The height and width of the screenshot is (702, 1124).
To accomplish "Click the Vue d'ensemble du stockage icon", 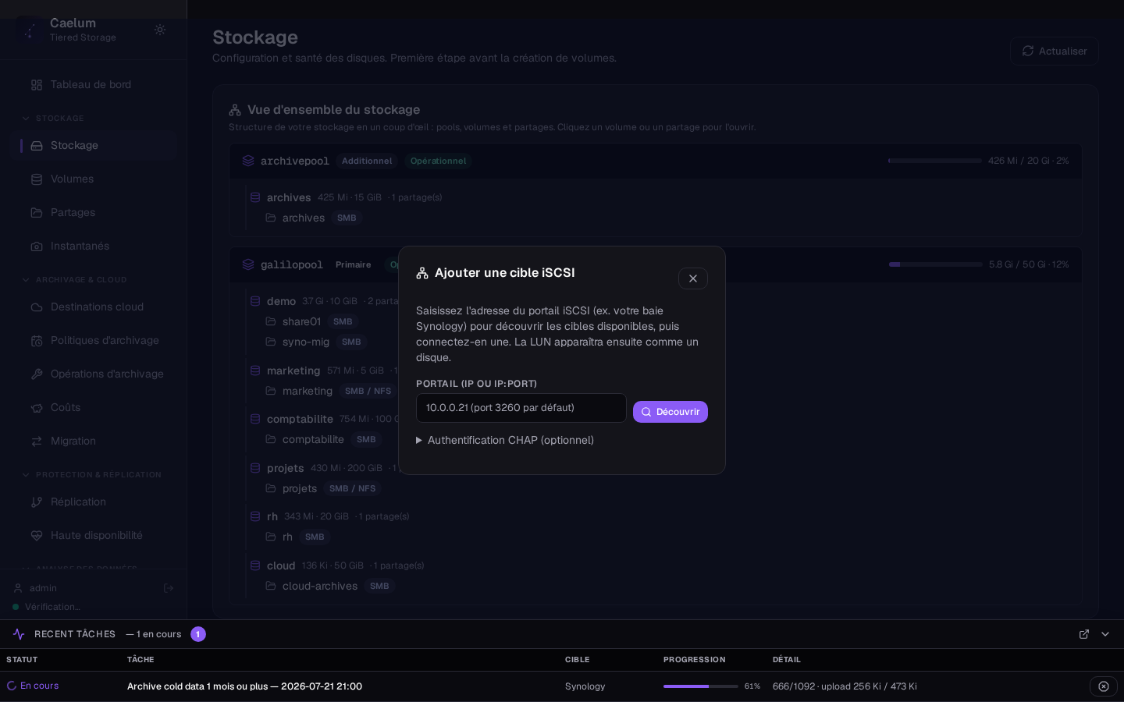I will 235,110.
